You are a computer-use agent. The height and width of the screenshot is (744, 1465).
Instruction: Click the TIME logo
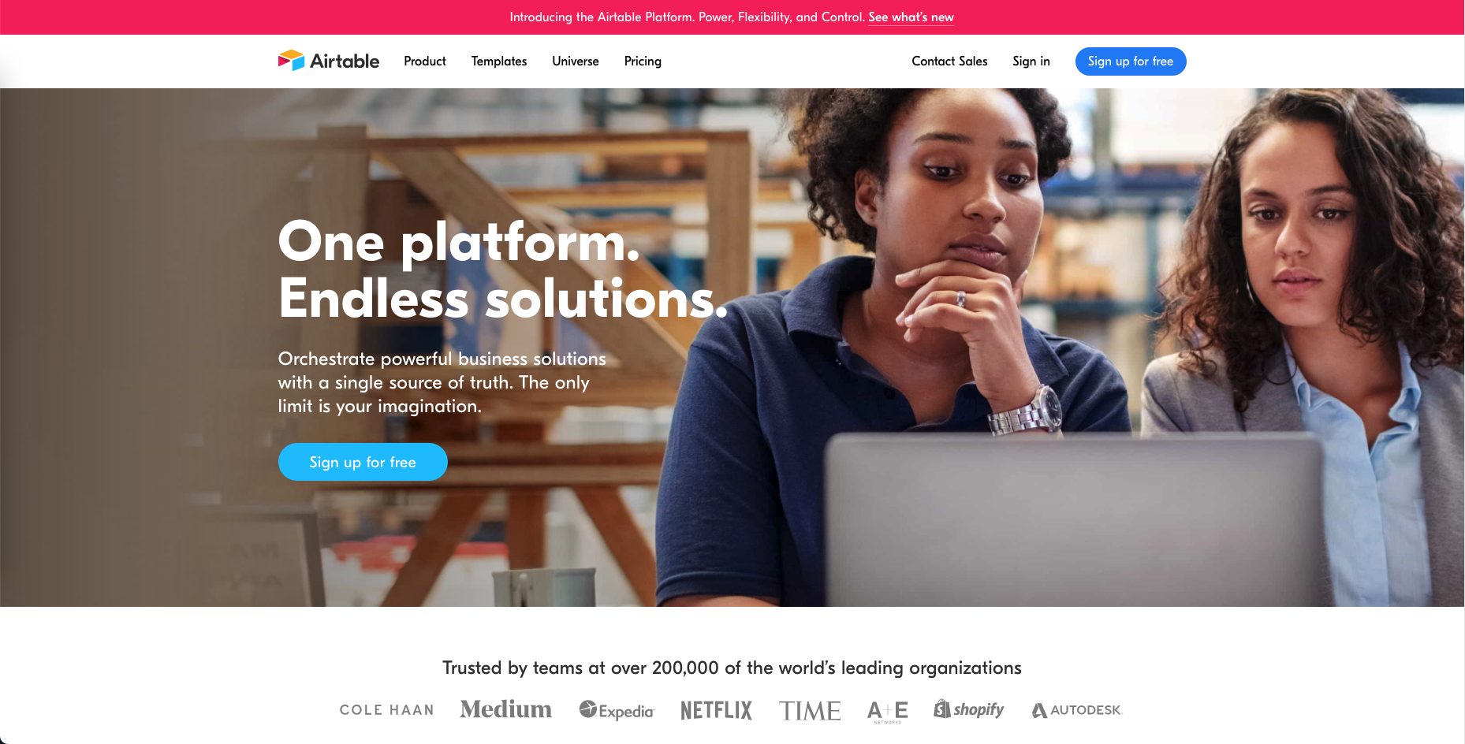pyautogui.click(x=810, y=711)
